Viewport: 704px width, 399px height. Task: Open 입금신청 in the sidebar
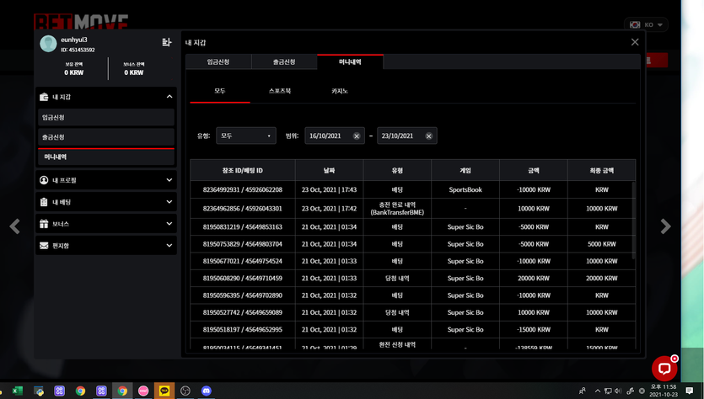[x=106, y=118]
